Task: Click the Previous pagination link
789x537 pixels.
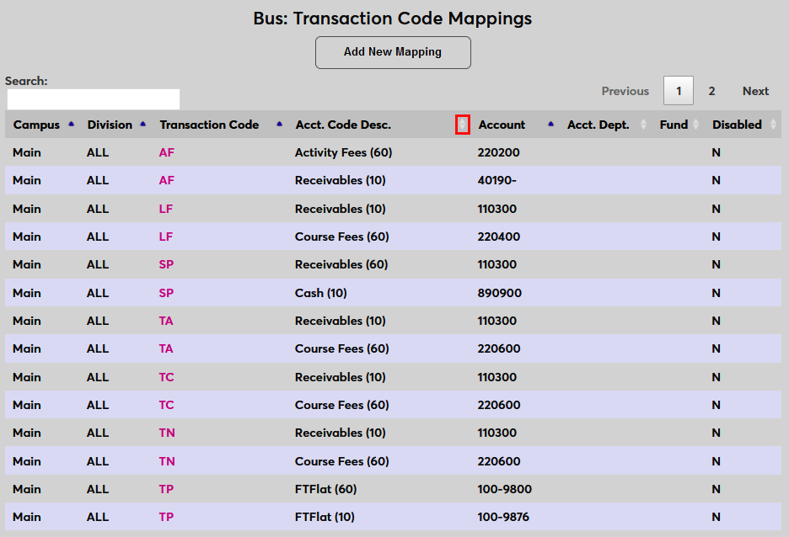Action: [625, 91]
